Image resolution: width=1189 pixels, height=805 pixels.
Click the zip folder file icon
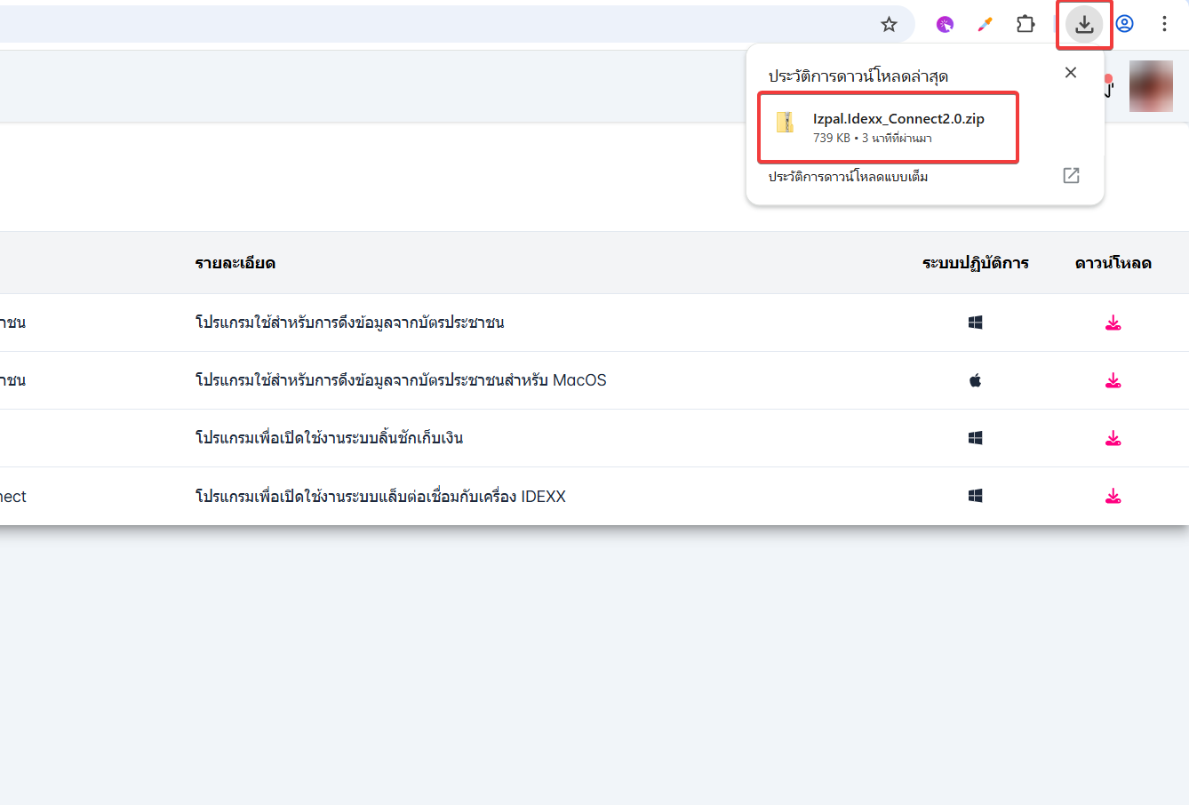tap(785, 123)
